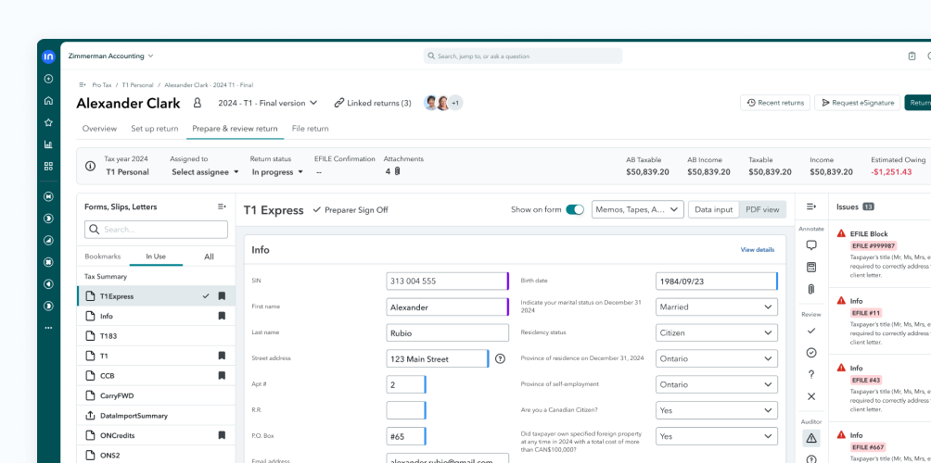
Task: Click the bookmark icon on T1Express row
Action: (222, 295)
